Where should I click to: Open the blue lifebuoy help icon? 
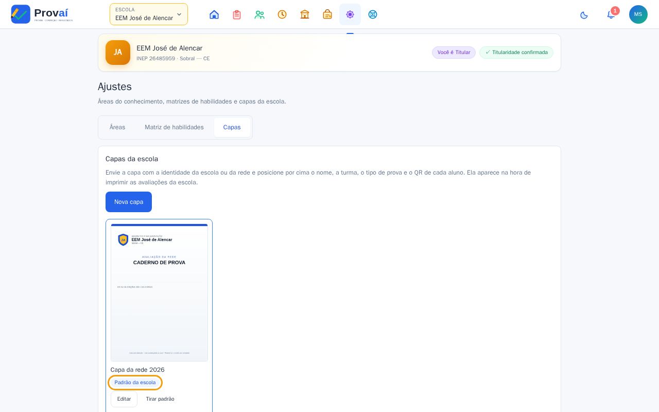373,14
